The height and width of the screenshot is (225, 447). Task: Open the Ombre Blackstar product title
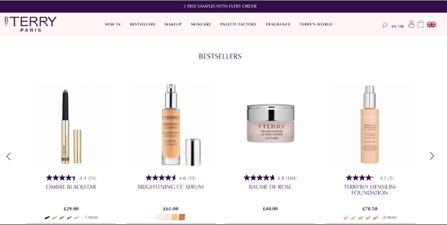pyautogui.click(x=71, y=187)
